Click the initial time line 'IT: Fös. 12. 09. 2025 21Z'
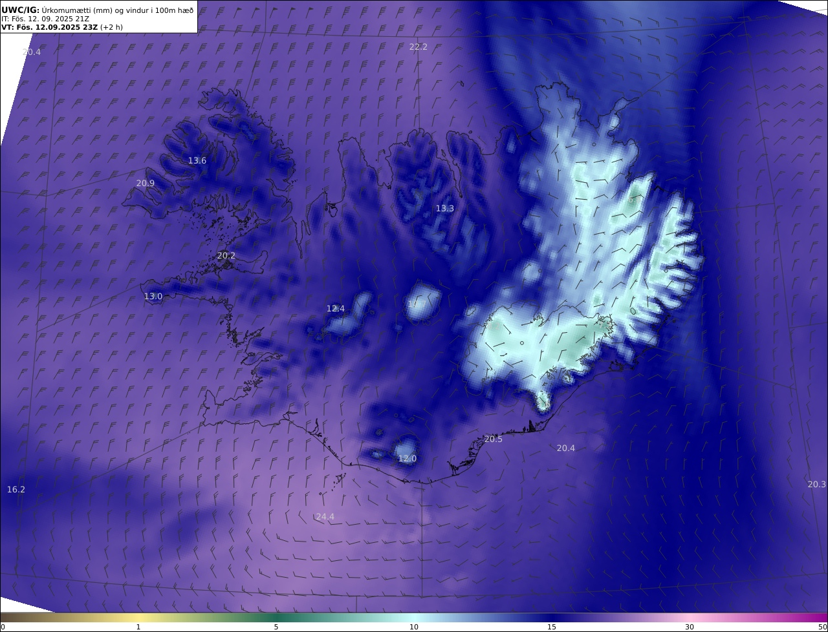 (45, 19)
